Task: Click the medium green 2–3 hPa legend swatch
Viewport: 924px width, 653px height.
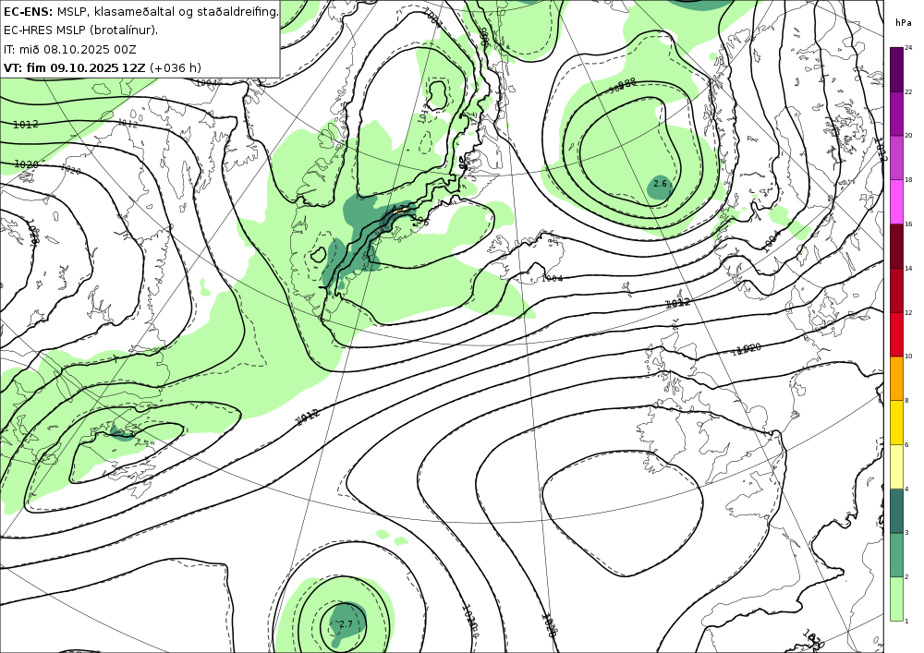Action: click(896, 555)
